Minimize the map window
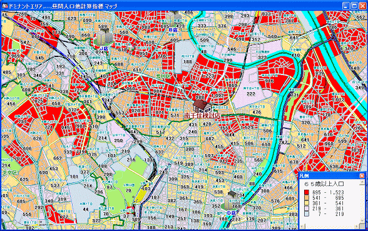The height and width of the screenshot is (231, 368). tap(346, 6)
